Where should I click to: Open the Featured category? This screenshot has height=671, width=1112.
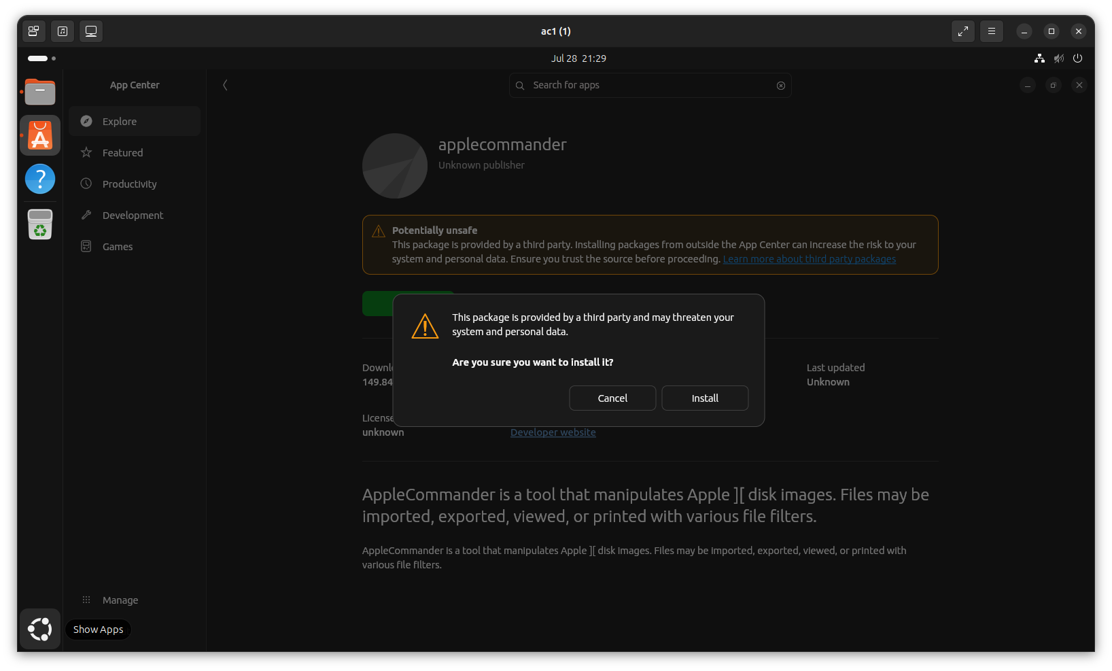click(x=135, y=152)
